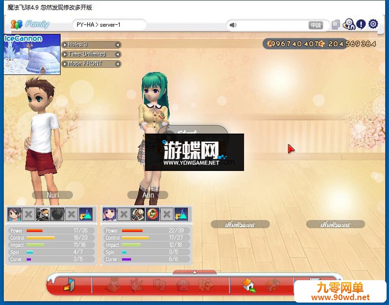The width and height of the screenshot is (389, 305).
Task: Select Nuri's golf club item slot
Action: pos(43,214)
